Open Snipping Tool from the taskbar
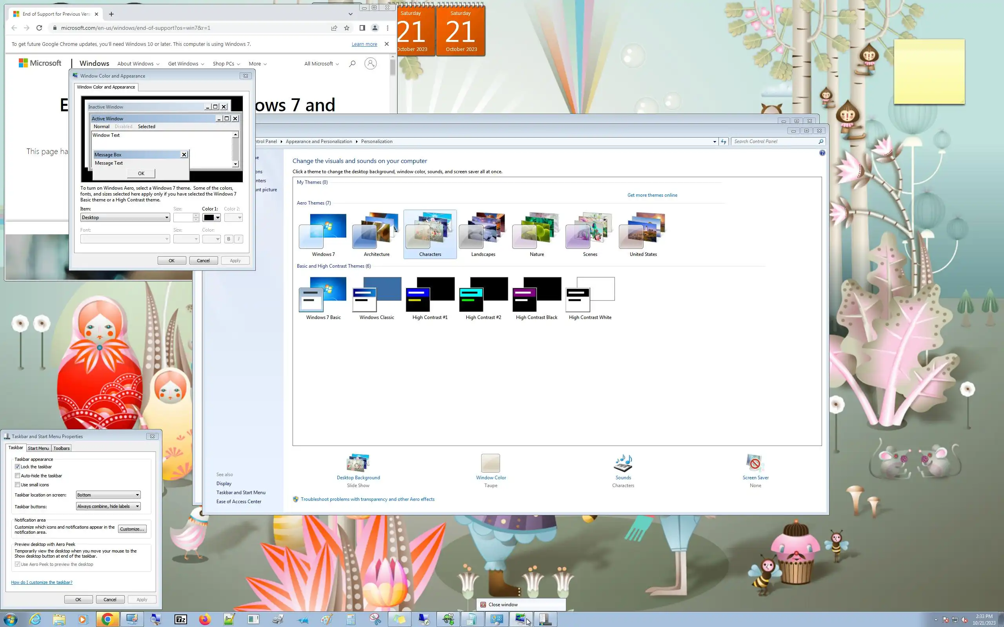Image resolution: width=1004 pixels, height=627 pixels. [x=375, y=619]
